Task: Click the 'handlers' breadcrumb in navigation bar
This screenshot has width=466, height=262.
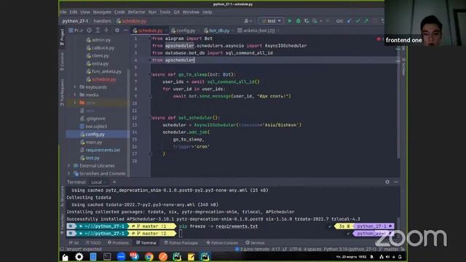Action: [x=102, y=21]
